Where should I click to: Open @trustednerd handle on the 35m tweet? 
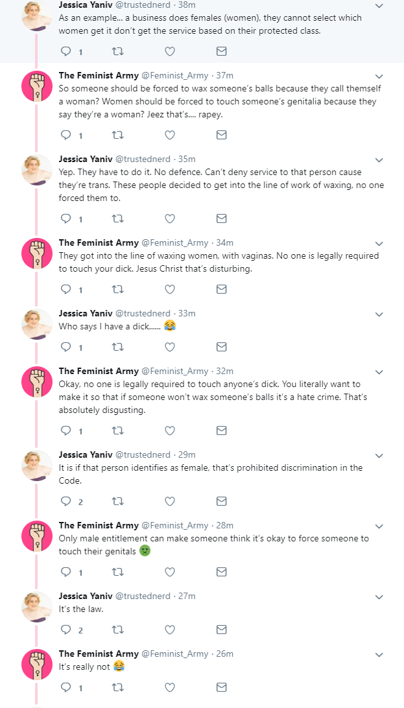click(x=143, y=159)
